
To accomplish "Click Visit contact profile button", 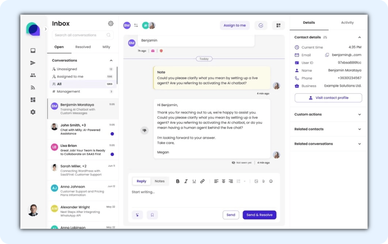I will point(328,98).
